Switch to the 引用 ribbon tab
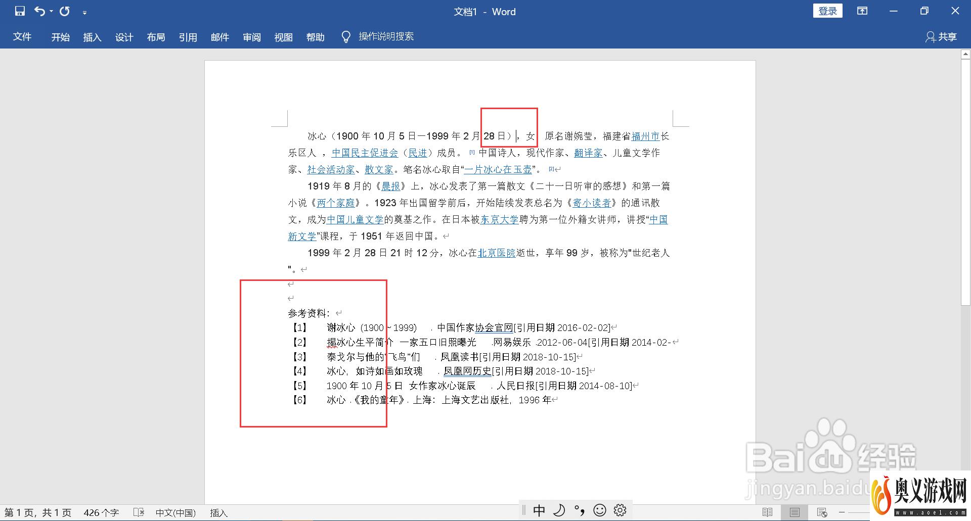Viewport: 971px width, 521px height. click(x=188, y=37)
